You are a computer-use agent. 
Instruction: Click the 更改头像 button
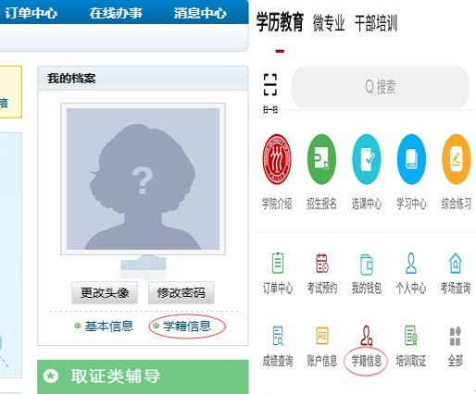click(105, 292)
